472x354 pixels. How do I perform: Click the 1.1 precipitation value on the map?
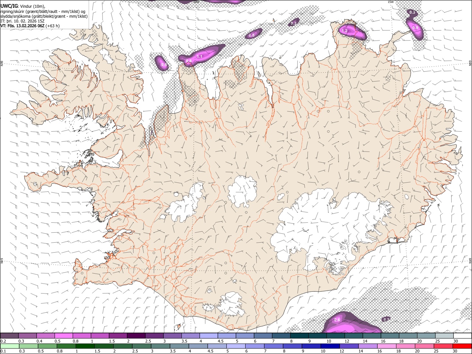(x=199, y=56)
